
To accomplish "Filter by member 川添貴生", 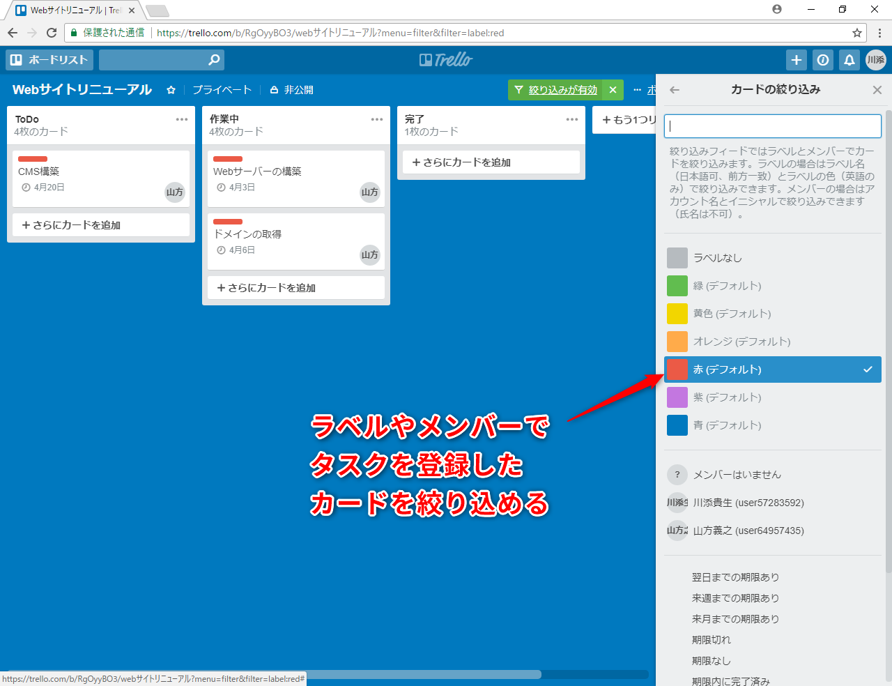I will coord(773,503).
